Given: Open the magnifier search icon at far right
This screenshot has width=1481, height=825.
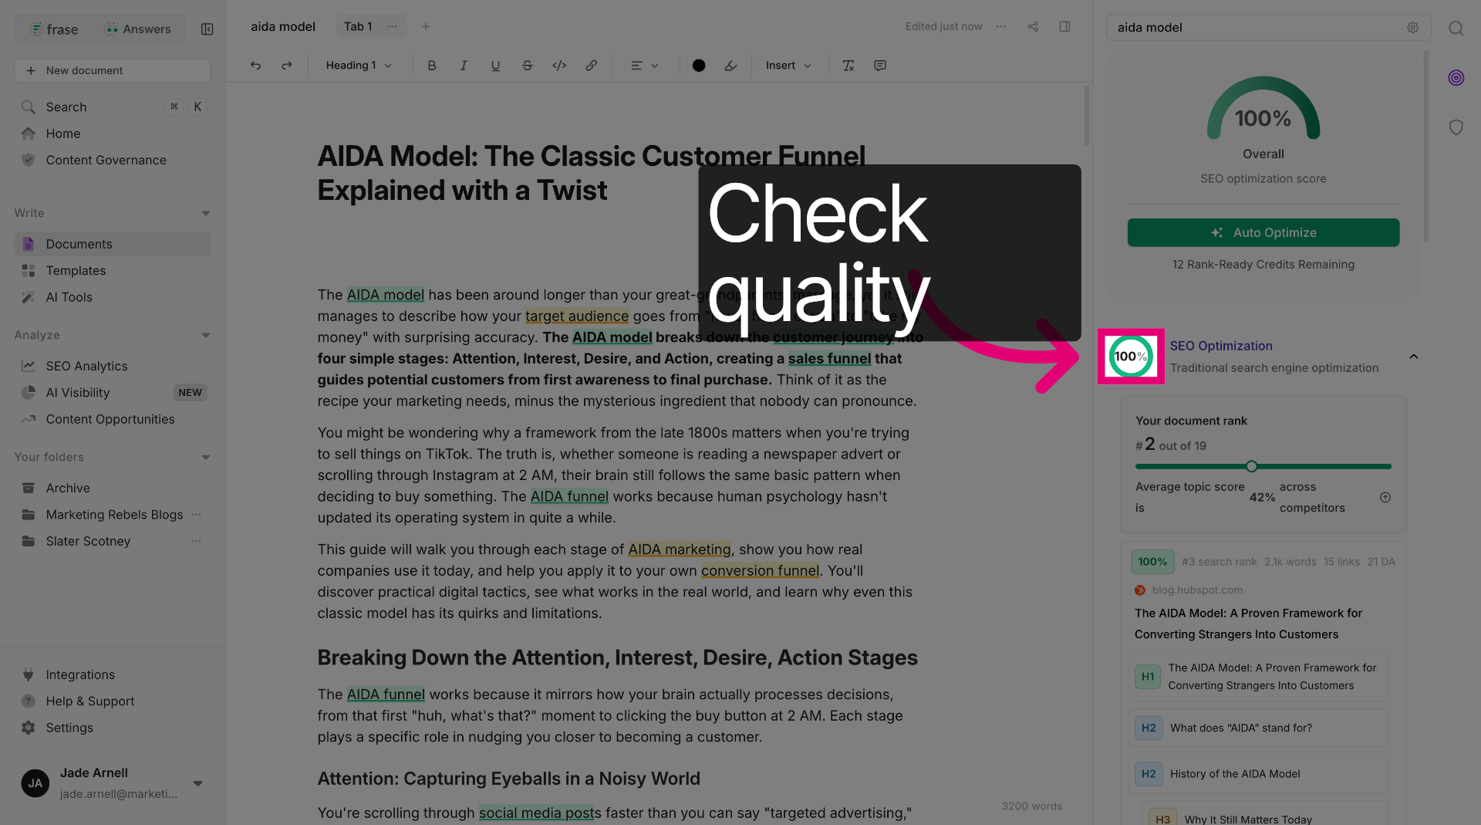Looking at the screenshot, I should [1456, 29].
